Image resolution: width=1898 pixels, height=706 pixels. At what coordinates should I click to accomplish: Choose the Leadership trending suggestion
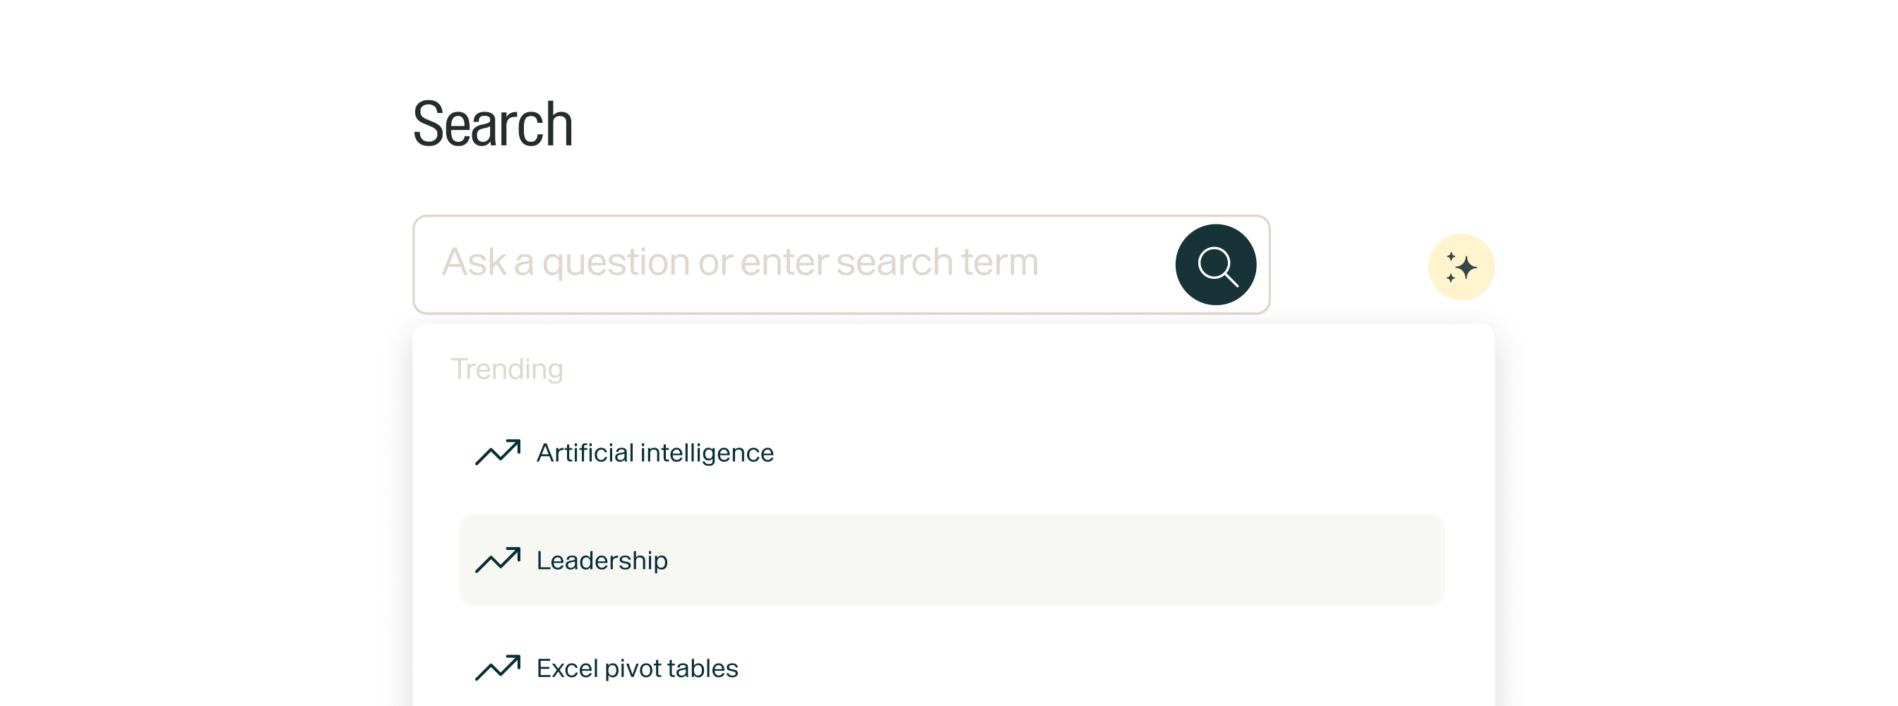[602, 560]
